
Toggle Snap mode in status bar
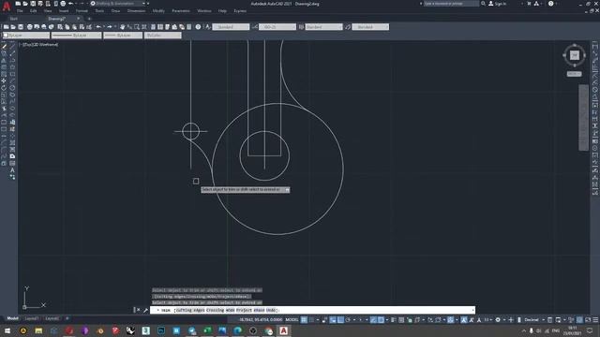click(312, 320)
